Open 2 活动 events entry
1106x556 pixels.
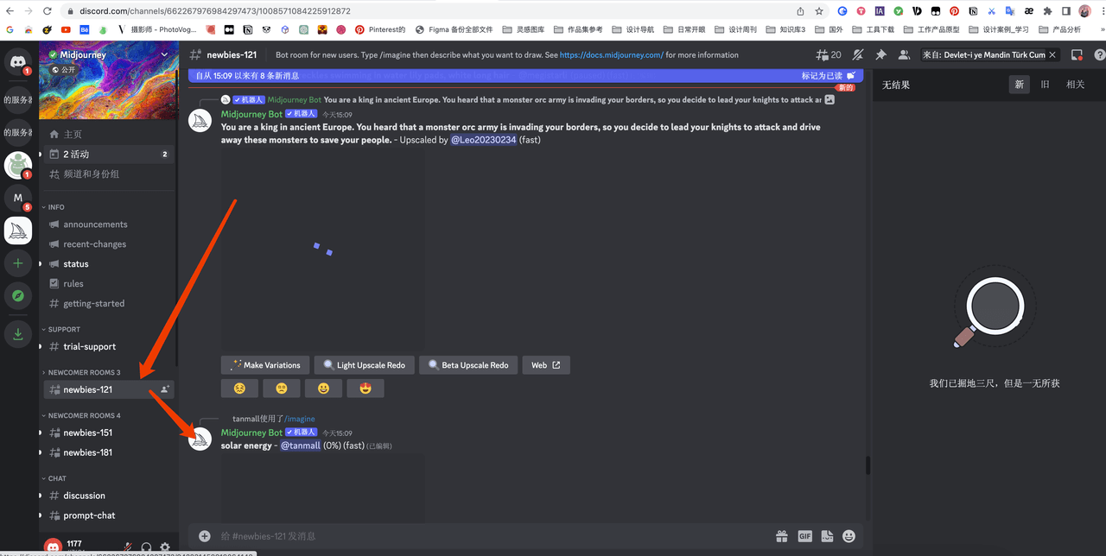[109, 154]
